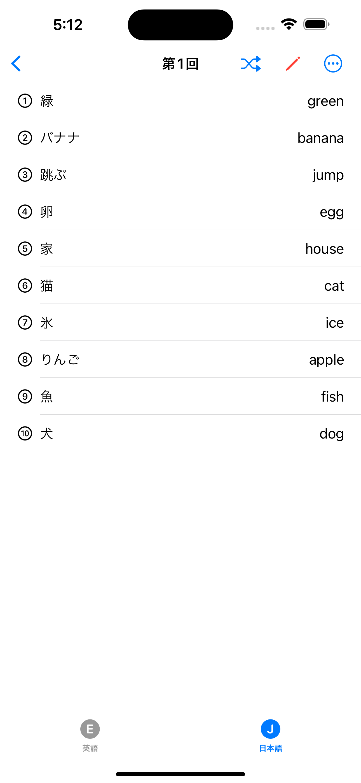The image size is (361, 783).
Task: Tap the 魚 fish row
Action: (x=180, y=396)
